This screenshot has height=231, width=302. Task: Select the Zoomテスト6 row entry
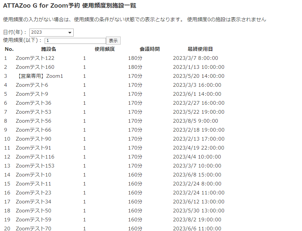pyautogui.click(x=32, y=85)
